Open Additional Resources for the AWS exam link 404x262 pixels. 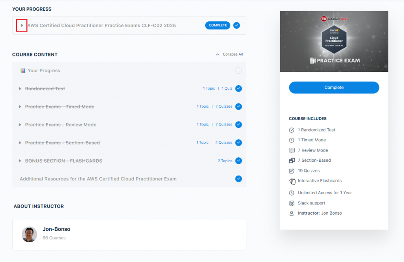click(98, 179)
